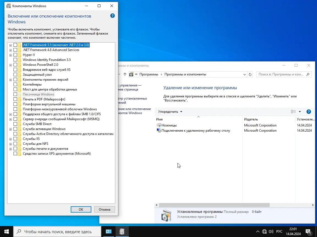The height and width of the screenshot is (237, 317).
Task: Enable .NET Framework 3.5 checkbox
Action: [x=15, y=45]
